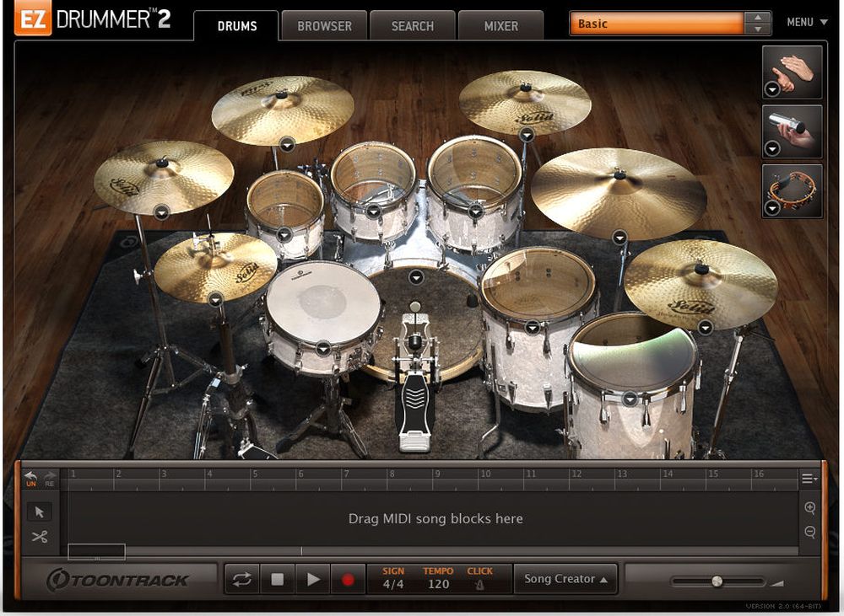Arm the red record button
The height and width of the screenshot is (616, 844).
pyautogui.click(x=350, y=578)
